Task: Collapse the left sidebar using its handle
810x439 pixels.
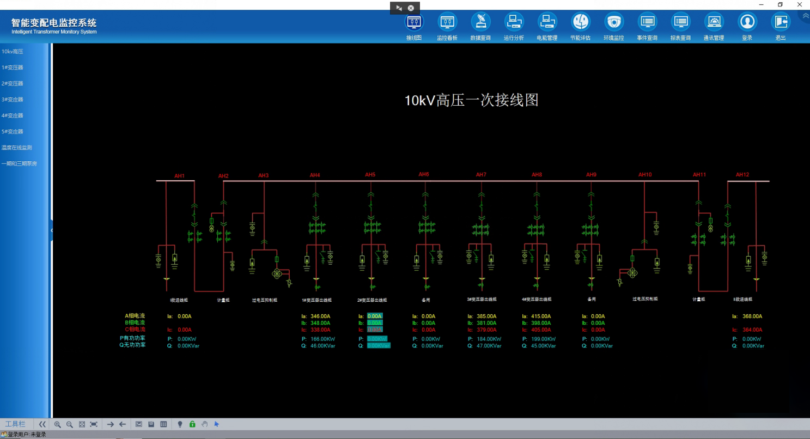Action: click(52, 230)
